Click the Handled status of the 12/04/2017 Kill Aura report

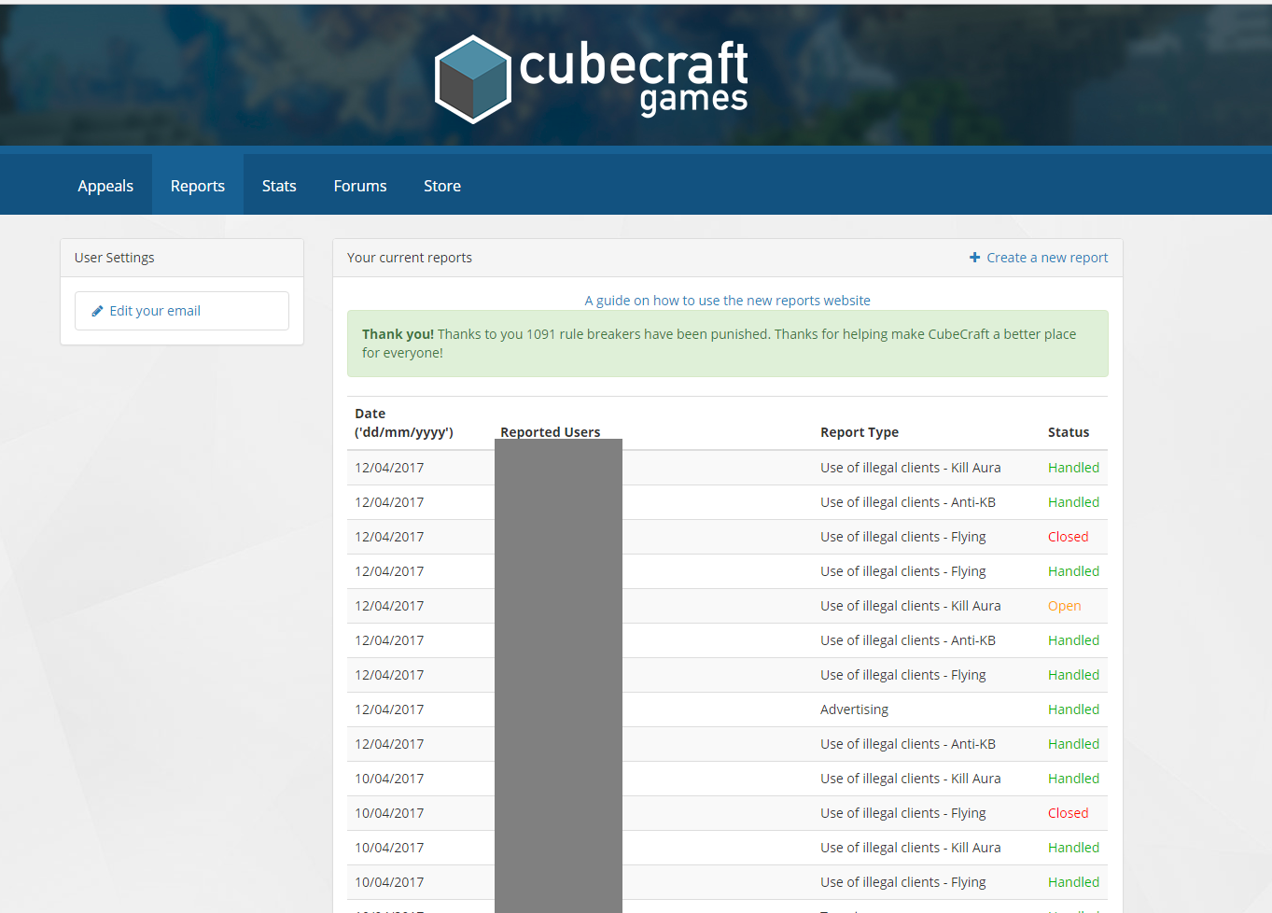tap(1073, 468)
